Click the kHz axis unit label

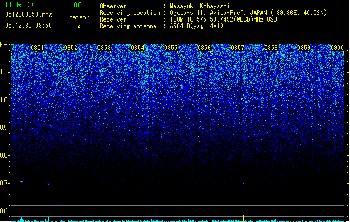coord(5,45)
